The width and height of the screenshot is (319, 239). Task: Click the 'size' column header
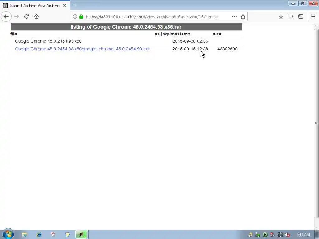tap(217, 34)
